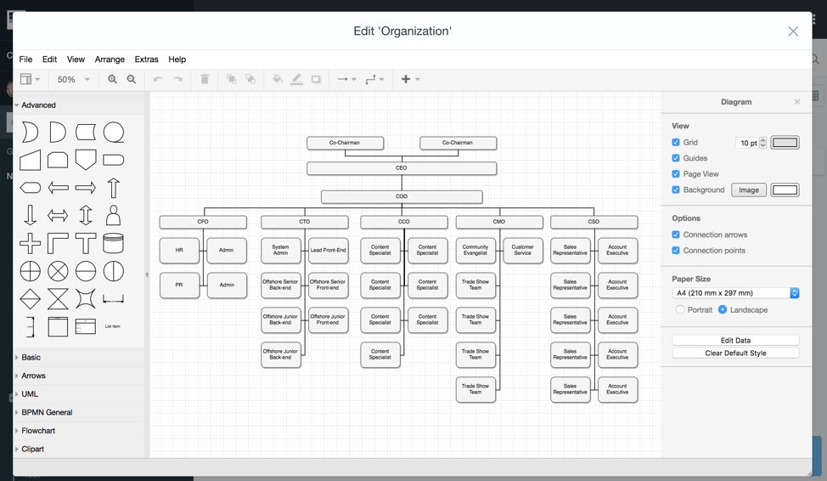Open the Extras menu
The image size is (827, 481).
point(146,59)
